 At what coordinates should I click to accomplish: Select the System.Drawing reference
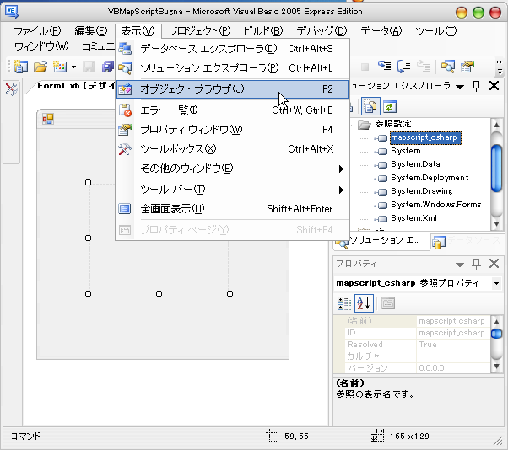[x=421, y=191]
